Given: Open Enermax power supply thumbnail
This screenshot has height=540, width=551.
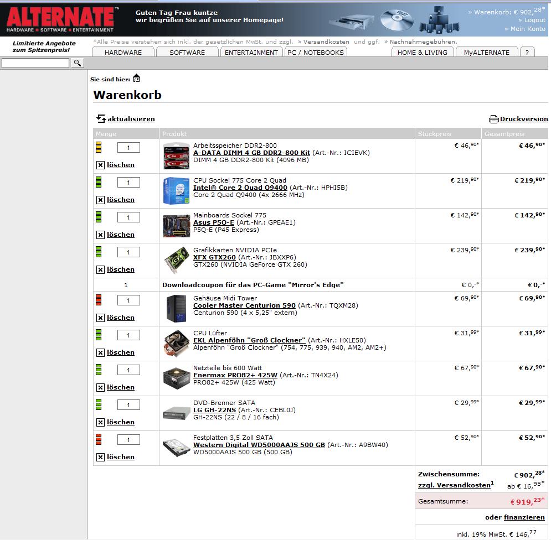Looking at the screenshot, I should [x=177, y=378].
